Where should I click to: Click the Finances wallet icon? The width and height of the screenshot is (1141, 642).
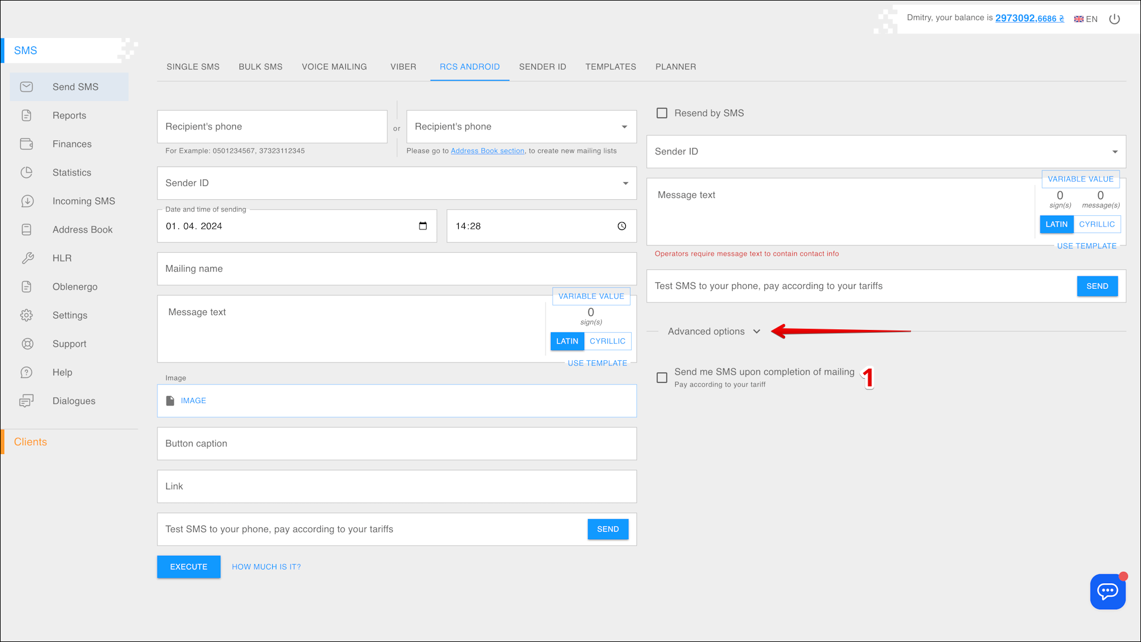(27, 144)
